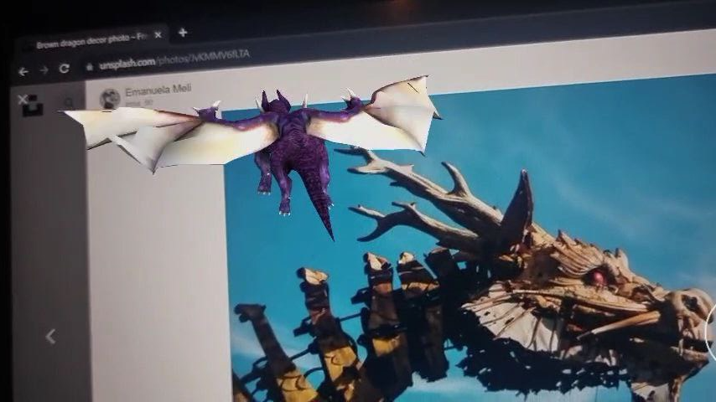Switch to the Brown dragon decor photo tab
716x402 pixels.
pos(91,42)
